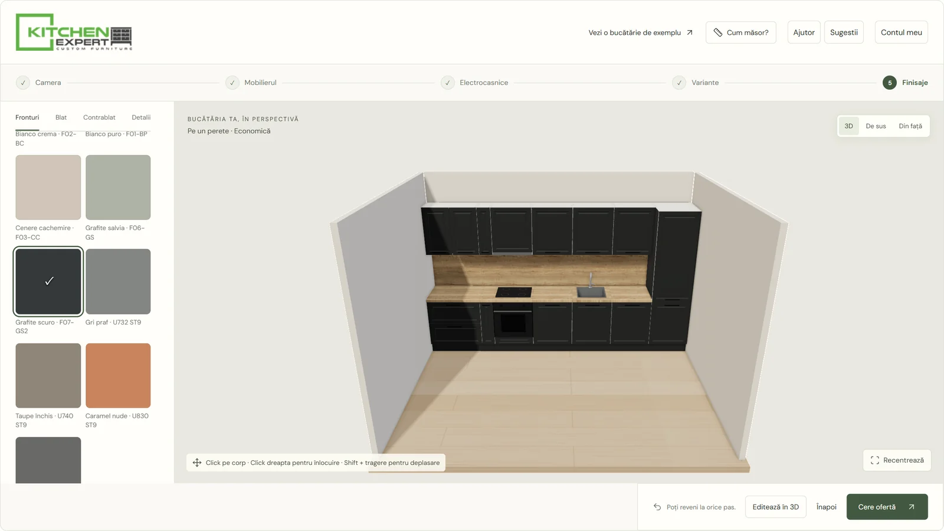
Task: Select Gri praf U732 ST9 swatch
Action: click(118, 281)
